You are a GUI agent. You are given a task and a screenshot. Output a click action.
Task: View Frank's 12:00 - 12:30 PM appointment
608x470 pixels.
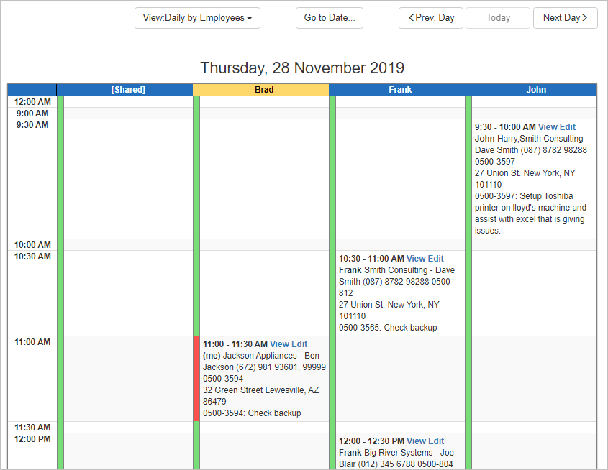pos(416,441)
